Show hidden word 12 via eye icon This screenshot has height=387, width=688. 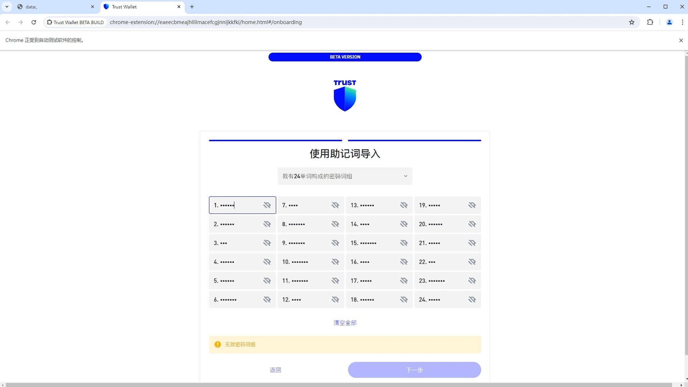pos(335,300)
